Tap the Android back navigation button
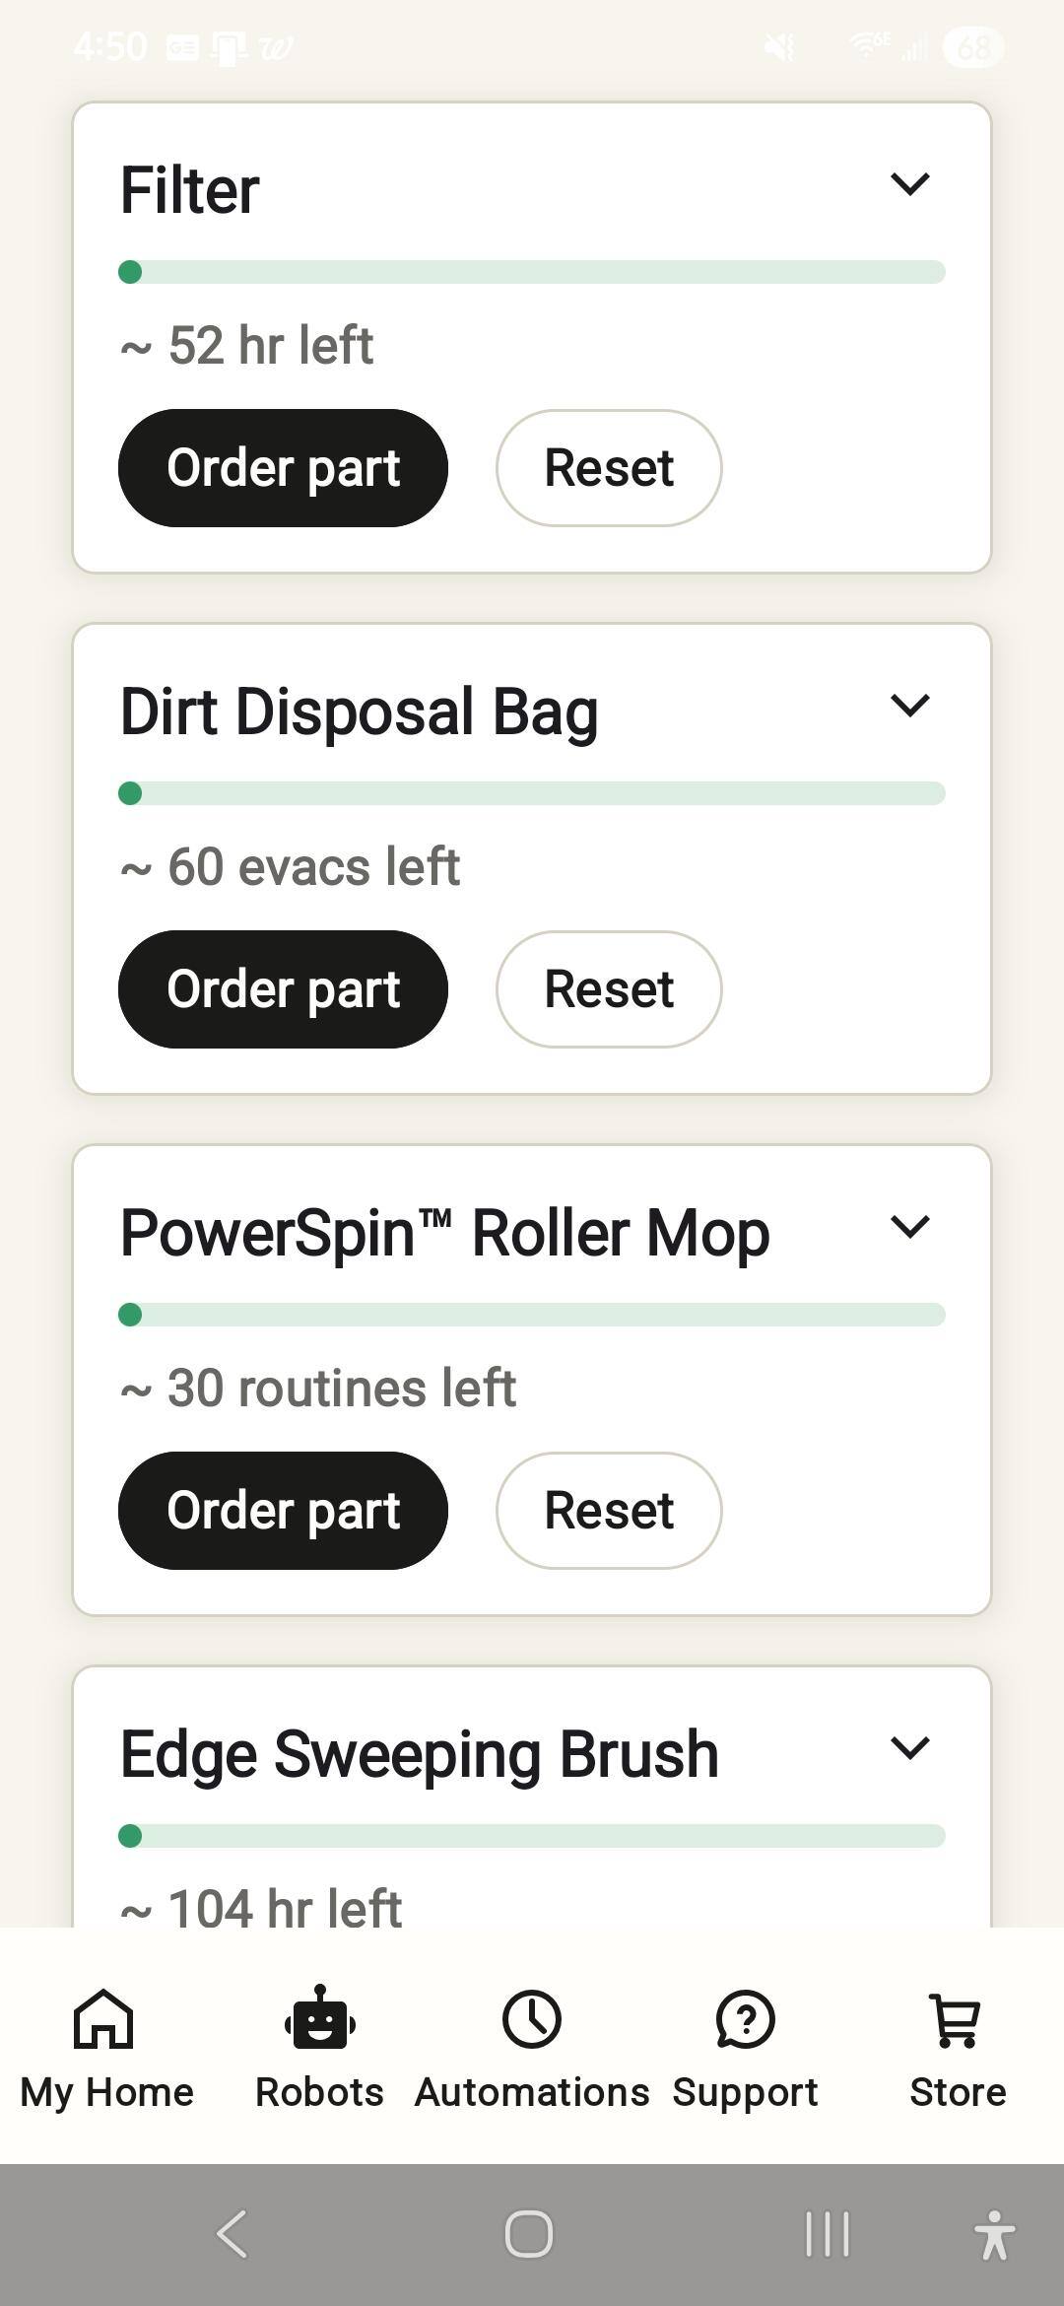This screenshot has width=1064, height=2306. click(233, 2233)
